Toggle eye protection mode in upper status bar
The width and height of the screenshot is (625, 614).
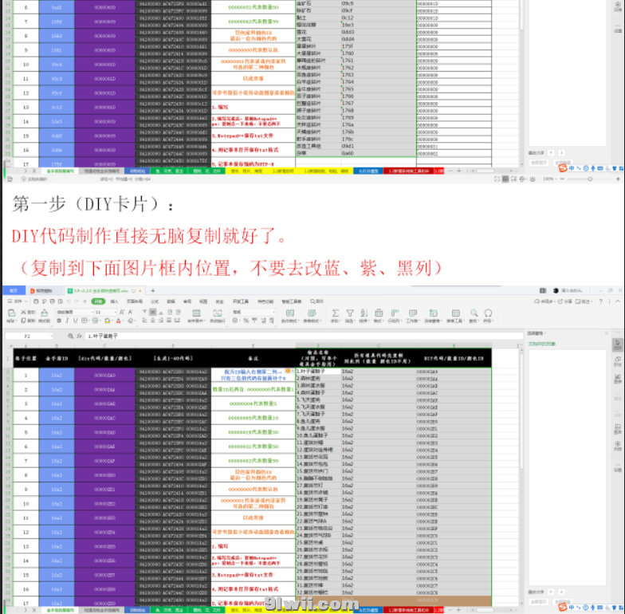pos(533,179)
